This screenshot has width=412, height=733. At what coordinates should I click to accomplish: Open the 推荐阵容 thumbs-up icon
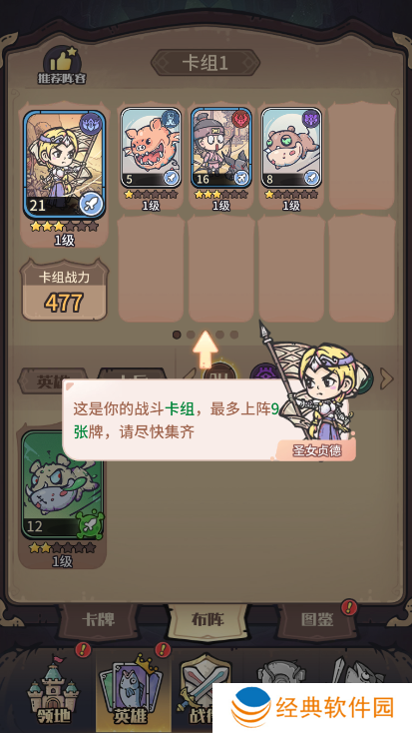pyautogui.click(x=62, y=66)
